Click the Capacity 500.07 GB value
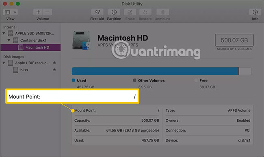Screen dimensions: 264x157 [150, 120]
